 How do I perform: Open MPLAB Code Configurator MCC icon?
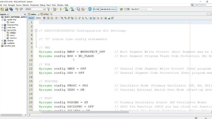pyautogui.click(x=90, y=9)
